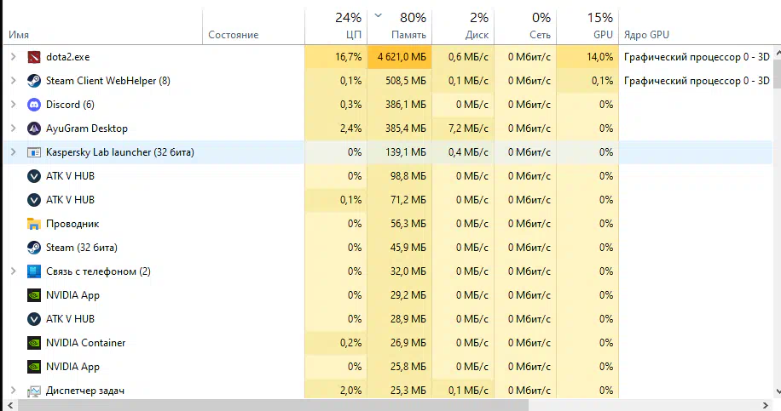The image size is (781, 411).
Task: Expand the dota2.exe process group
Action: [x=14, y=57]
